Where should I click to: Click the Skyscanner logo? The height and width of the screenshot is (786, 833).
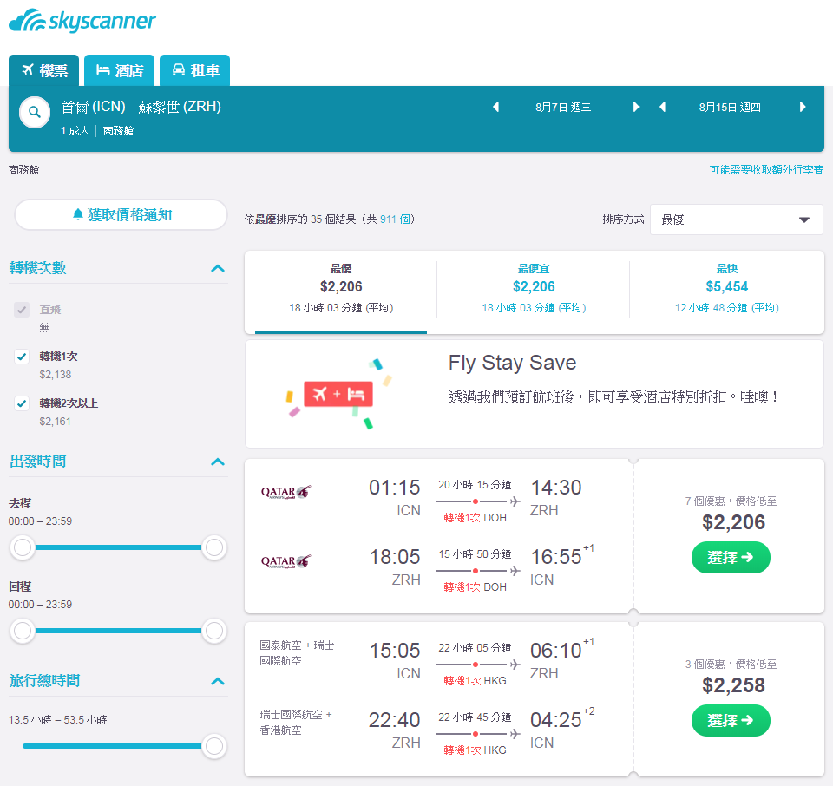tap(82, 21)
